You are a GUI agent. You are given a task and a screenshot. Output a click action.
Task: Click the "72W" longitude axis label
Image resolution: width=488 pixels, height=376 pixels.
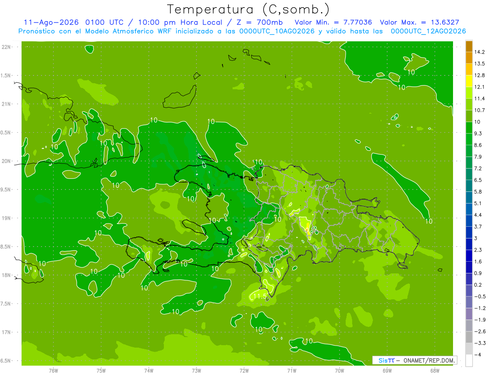(244, 370)
